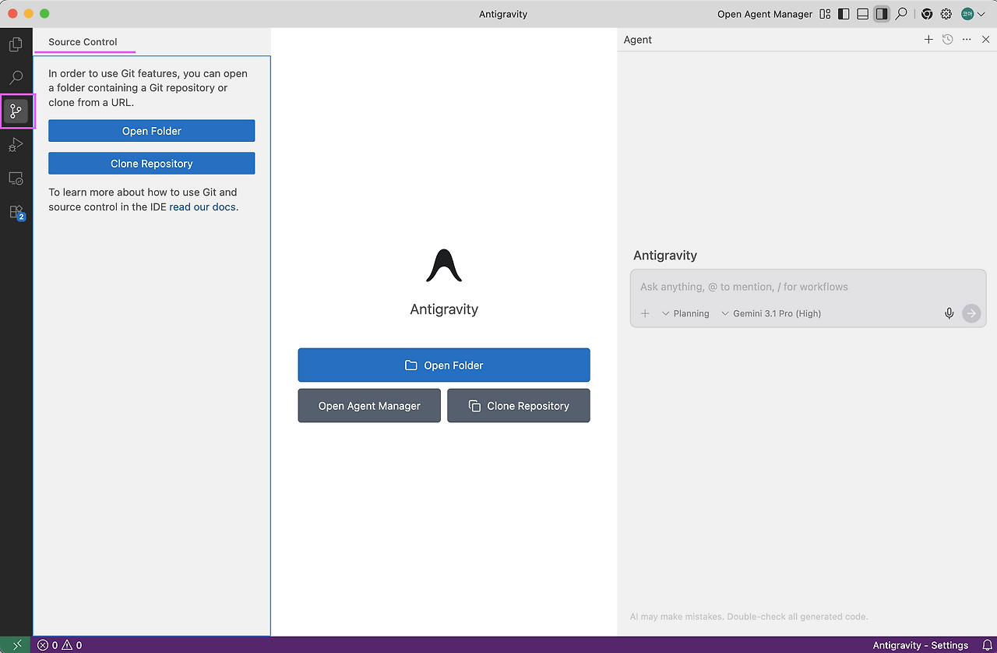Open the Search view in activity bar
Image resolution: width=997 pixels, height=653 pixels.
16,78
